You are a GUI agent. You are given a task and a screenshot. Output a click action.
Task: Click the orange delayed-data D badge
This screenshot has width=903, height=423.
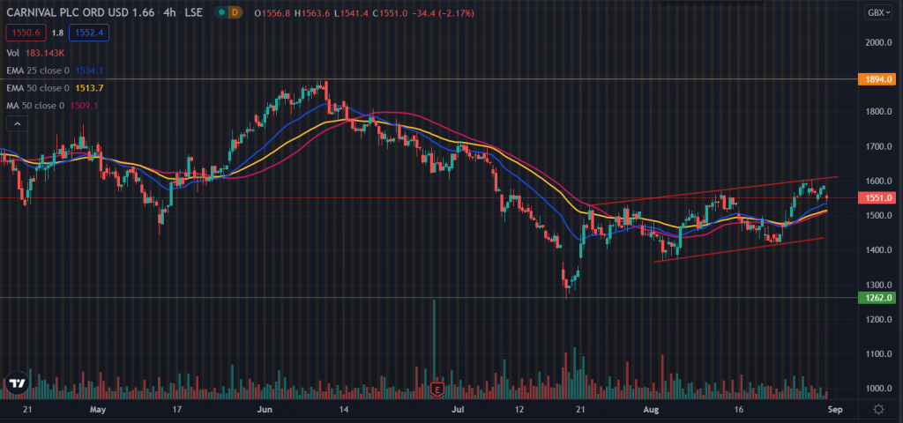[x=236, y=12]
